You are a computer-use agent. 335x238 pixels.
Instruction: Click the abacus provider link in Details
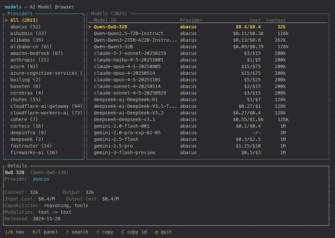[x=41, y=179]
